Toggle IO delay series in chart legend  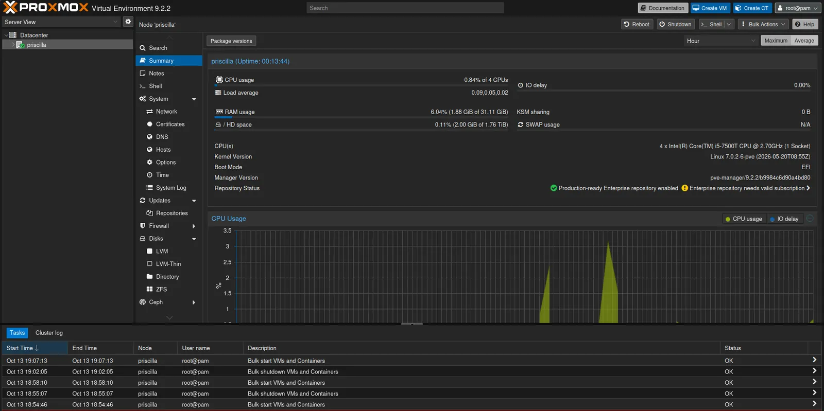784,219
